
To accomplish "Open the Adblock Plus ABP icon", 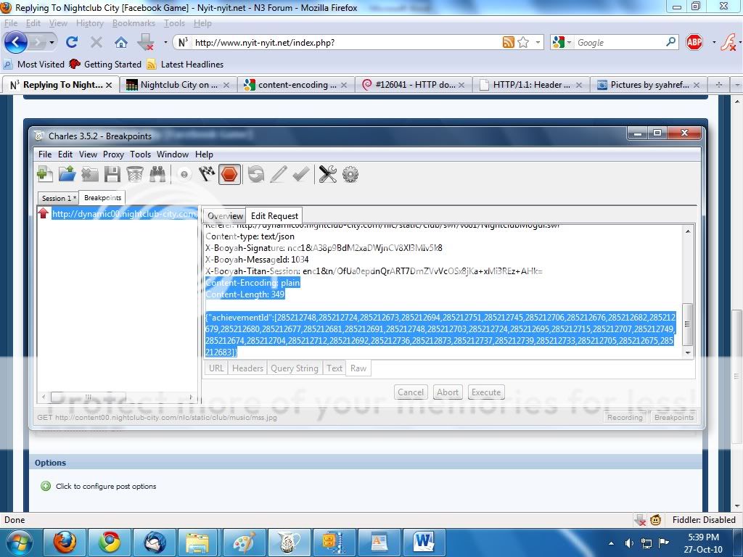I will point(694,42).
